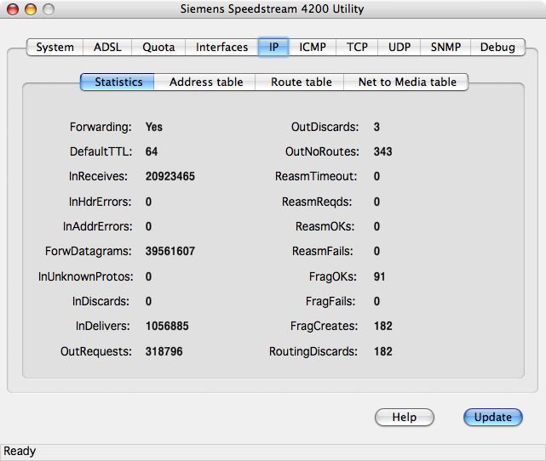Image resolution: width=546 pixels, height=461 pixels.
Task: Click the ForwDatagrams value 39561607
Action: [x=170, y=251]
